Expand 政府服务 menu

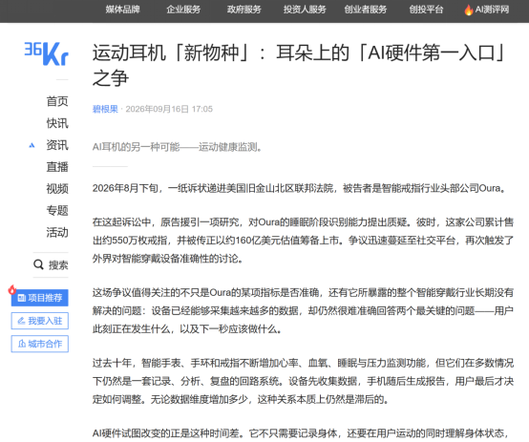pyautogui.click(x=243, y=10)
